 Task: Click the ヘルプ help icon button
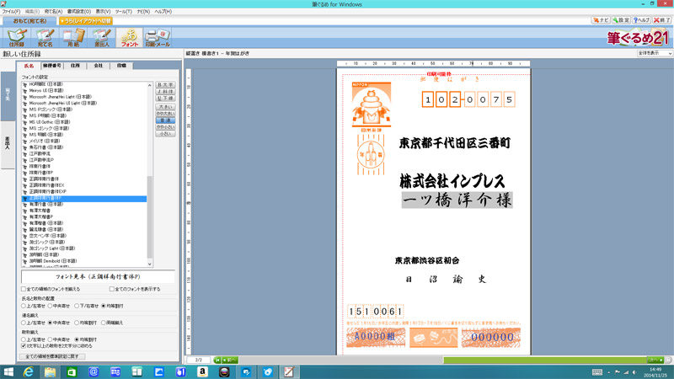(640, 19)
